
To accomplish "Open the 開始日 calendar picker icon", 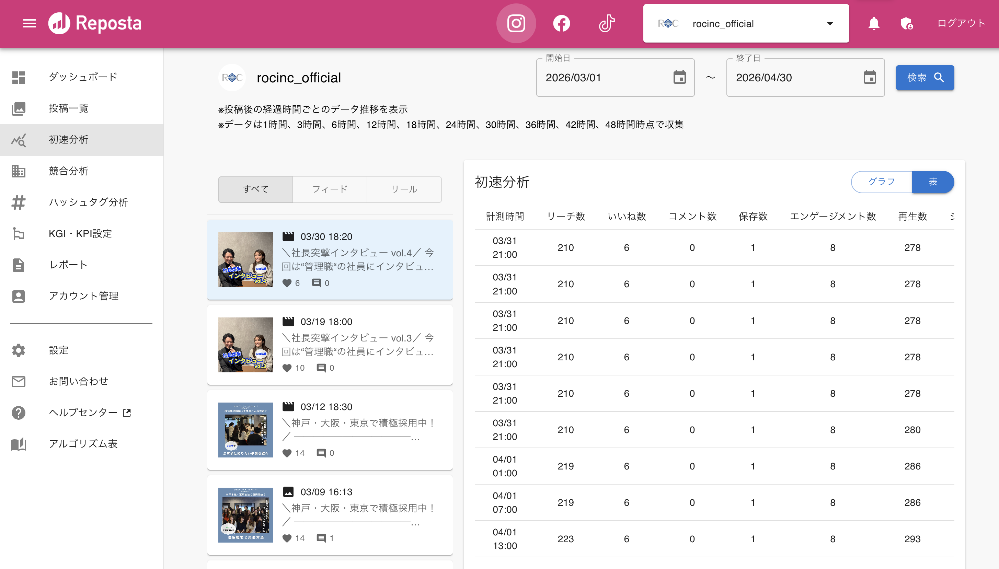I will click(x=680, y=77).
